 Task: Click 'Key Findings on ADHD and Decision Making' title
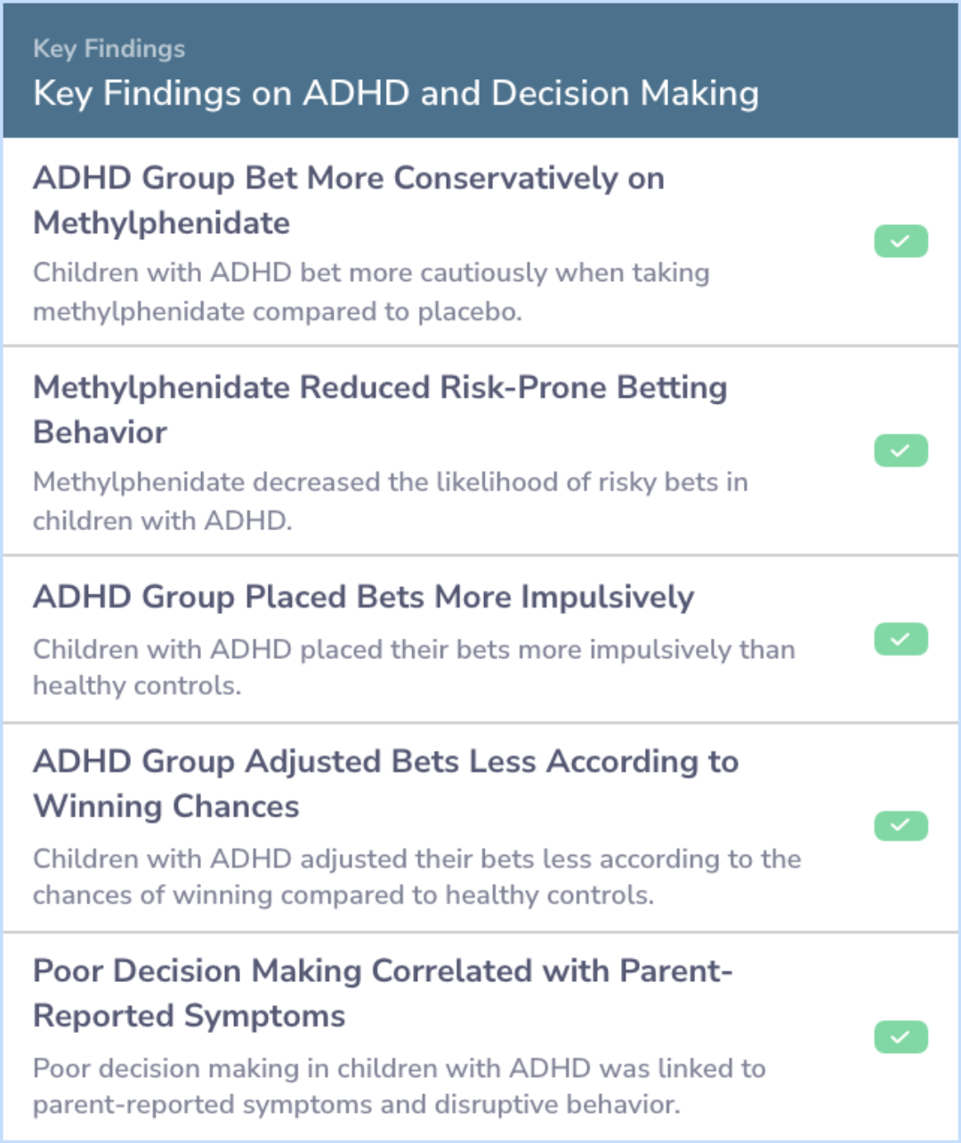click(x=396, y=93)
